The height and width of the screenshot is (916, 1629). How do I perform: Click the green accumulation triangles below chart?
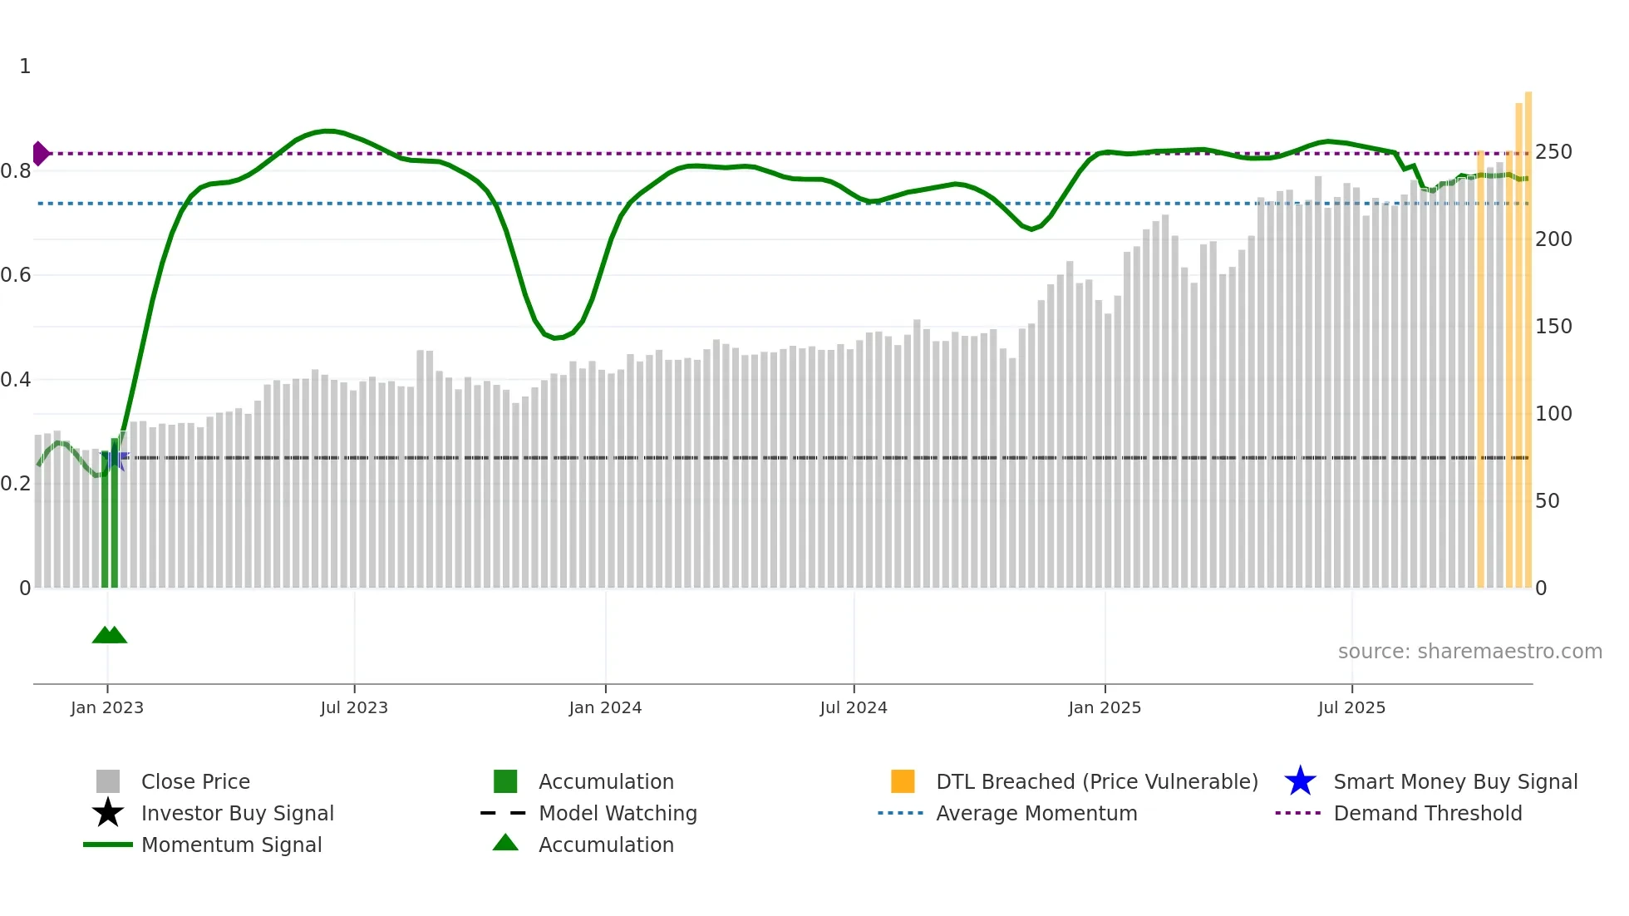click(110, 635)
